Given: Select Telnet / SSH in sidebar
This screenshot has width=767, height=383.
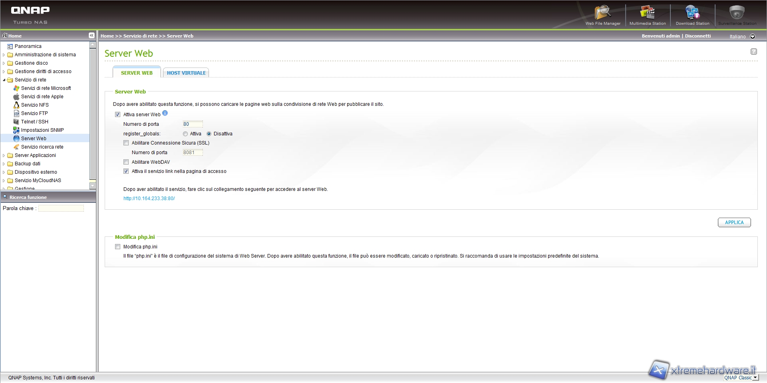Looking at the screenshot, I should coord(34,122).
